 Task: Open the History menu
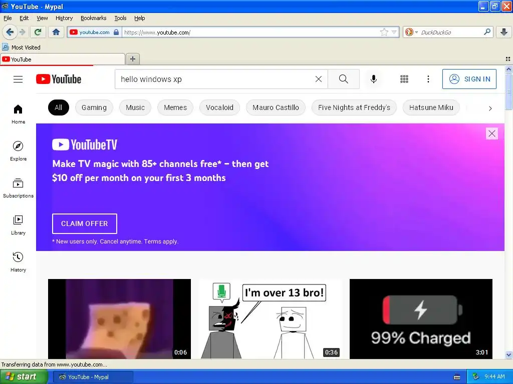pos(64,18)
